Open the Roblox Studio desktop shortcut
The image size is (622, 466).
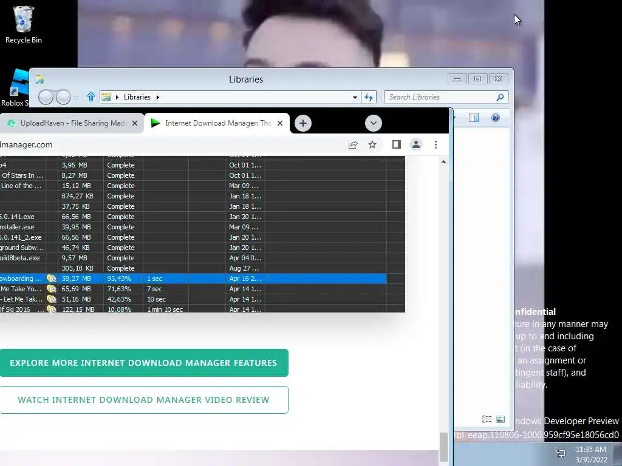tap(15, 88)
